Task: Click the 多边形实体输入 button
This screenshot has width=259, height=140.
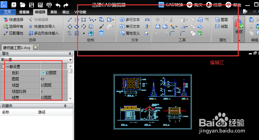Action: 44,33
